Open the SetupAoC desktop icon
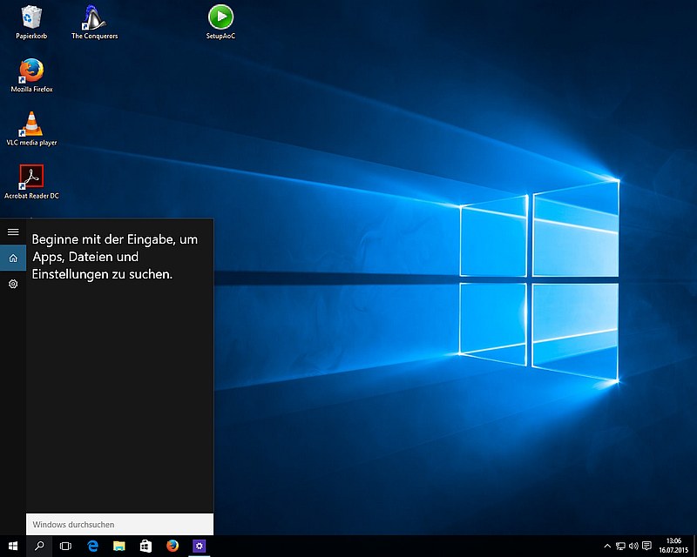Image resolution: width=697 pixels, height=557 pixels. click(220, 17)
